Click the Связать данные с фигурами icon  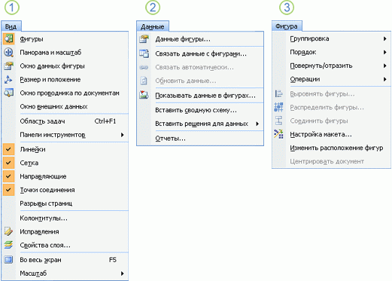[x=144, y=53]
